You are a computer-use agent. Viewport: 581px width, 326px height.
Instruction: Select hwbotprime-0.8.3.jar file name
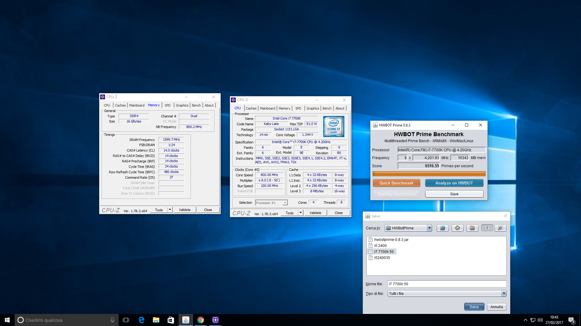pyautogui.click(x=391, y=239)
